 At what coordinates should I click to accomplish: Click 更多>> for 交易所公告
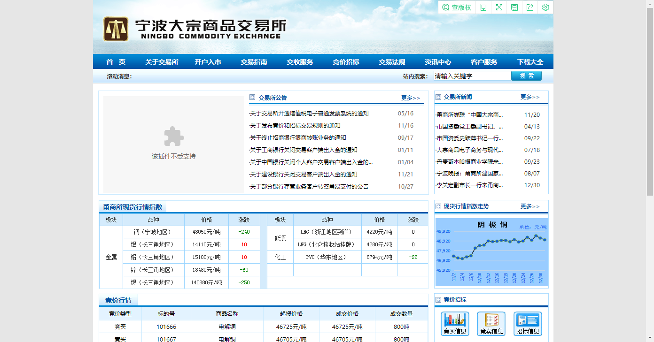point(411,98)
